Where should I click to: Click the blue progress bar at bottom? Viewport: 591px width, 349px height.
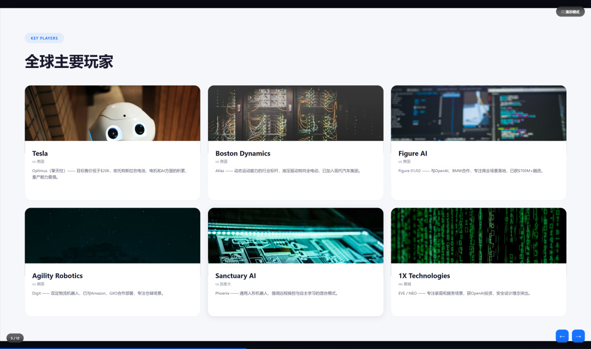click(x=123, y=347)
